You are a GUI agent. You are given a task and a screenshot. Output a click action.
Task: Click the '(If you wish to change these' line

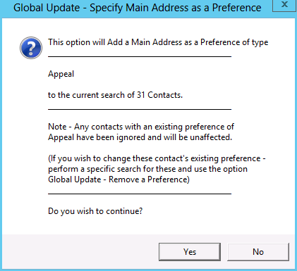tap(157, 158)
